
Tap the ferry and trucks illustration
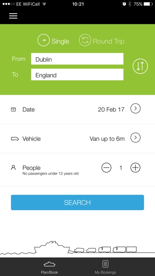click(77, 248)
